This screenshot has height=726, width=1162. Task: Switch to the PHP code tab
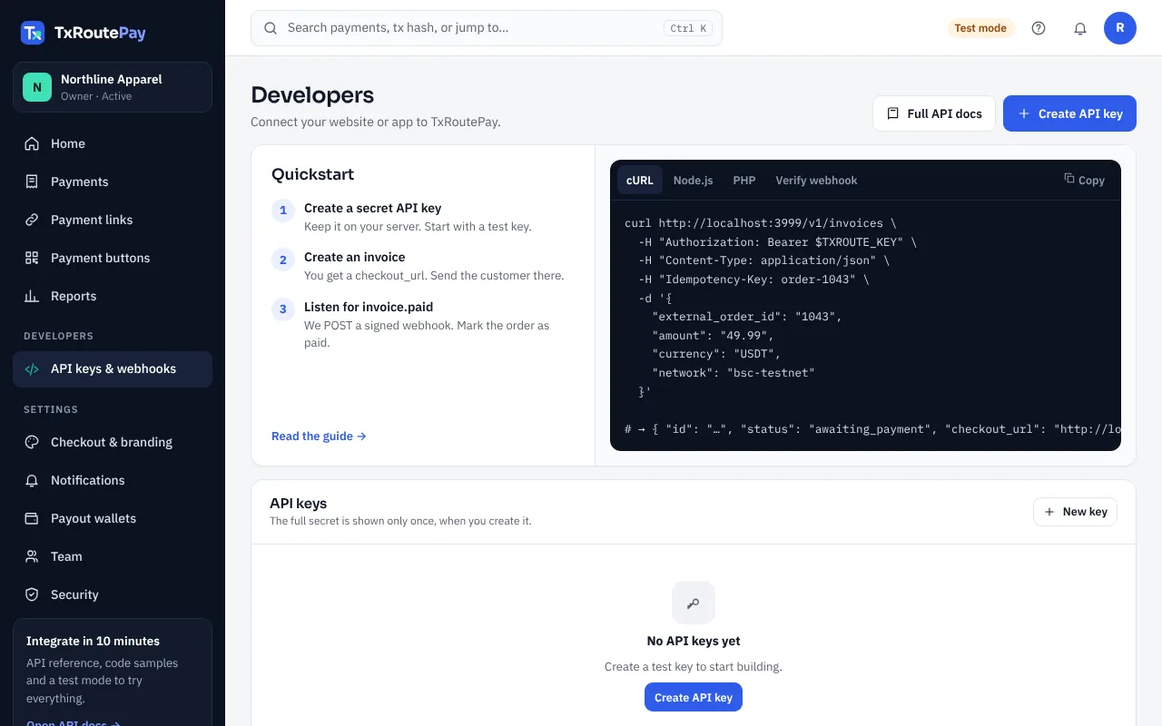[x=744, y=180]
